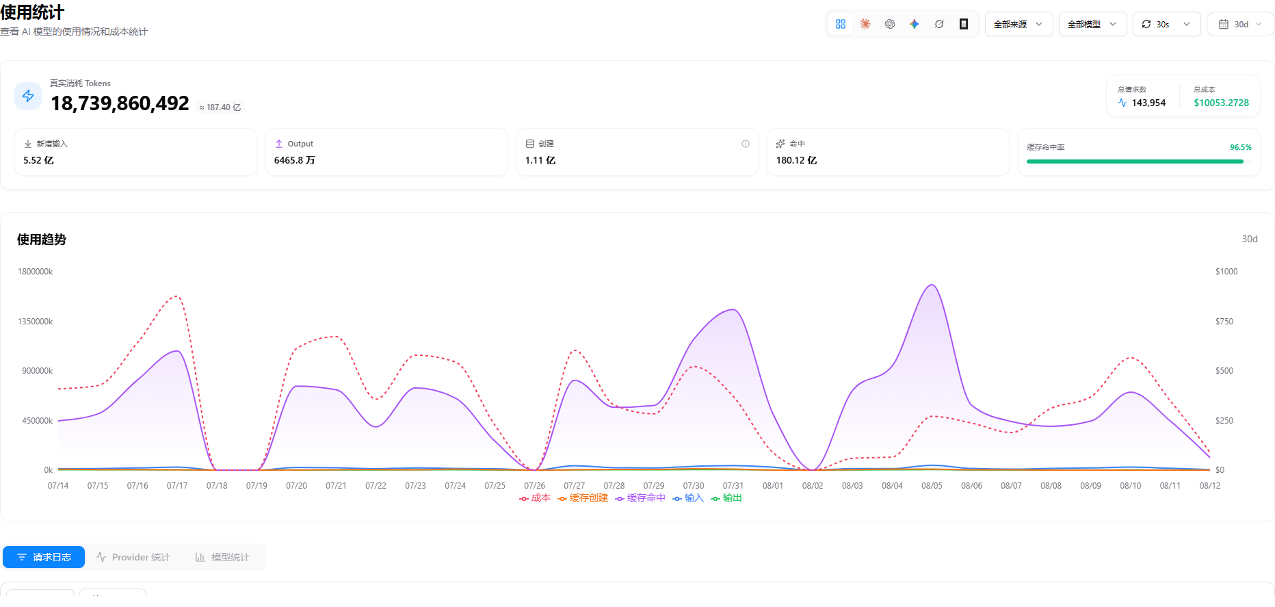The height and width of the screenshot is (607, 1275).
Task: Toggle 成本 series in chart legend
Action: click(x=535, y=498)
